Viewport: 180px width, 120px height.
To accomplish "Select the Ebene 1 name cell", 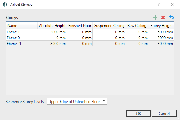I will [x=22, y=32].
